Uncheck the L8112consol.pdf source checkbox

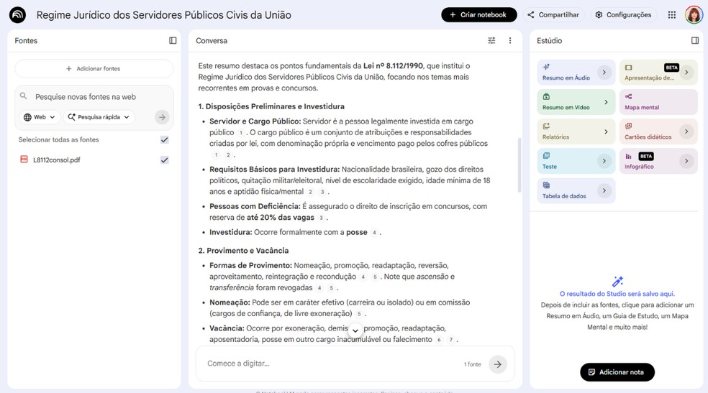click(x=164, y=160)
